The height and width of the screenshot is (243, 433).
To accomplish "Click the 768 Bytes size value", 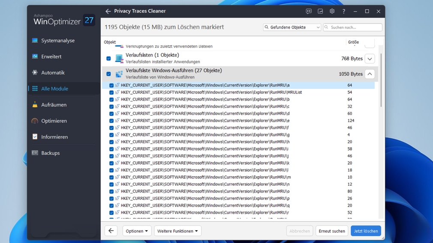I will point(352,59).
